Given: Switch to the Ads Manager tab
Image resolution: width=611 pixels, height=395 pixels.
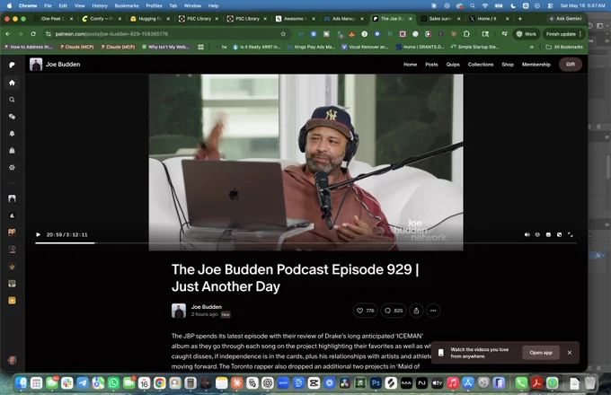Looking at the screenshot, I should pyautogui.click(x=343, y=18).
